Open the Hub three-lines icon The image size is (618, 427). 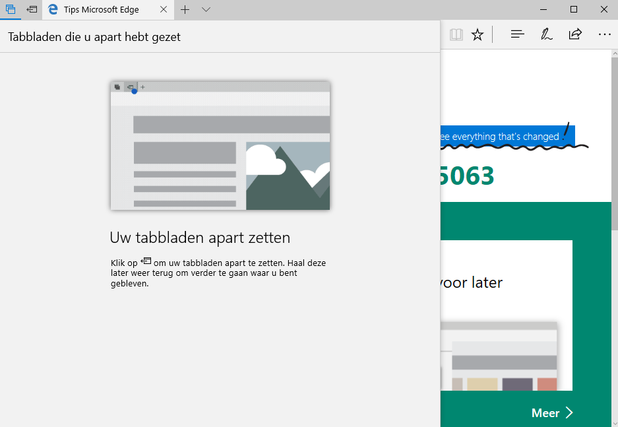pyautogui.click(x=518, y=34)
